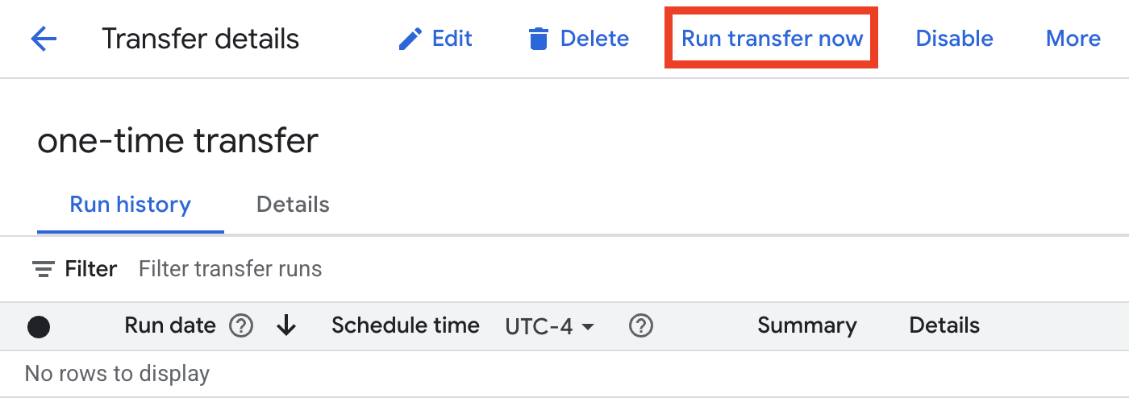
Task: Click the Summary column header
Action: pos(806,325)
